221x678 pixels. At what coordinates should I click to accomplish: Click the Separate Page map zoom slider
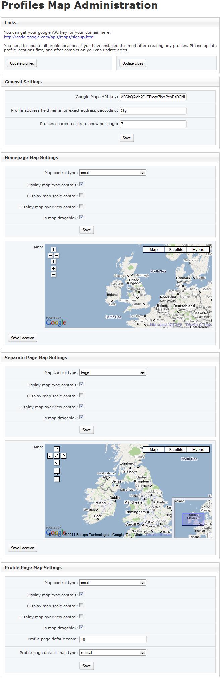coord(57,475)
